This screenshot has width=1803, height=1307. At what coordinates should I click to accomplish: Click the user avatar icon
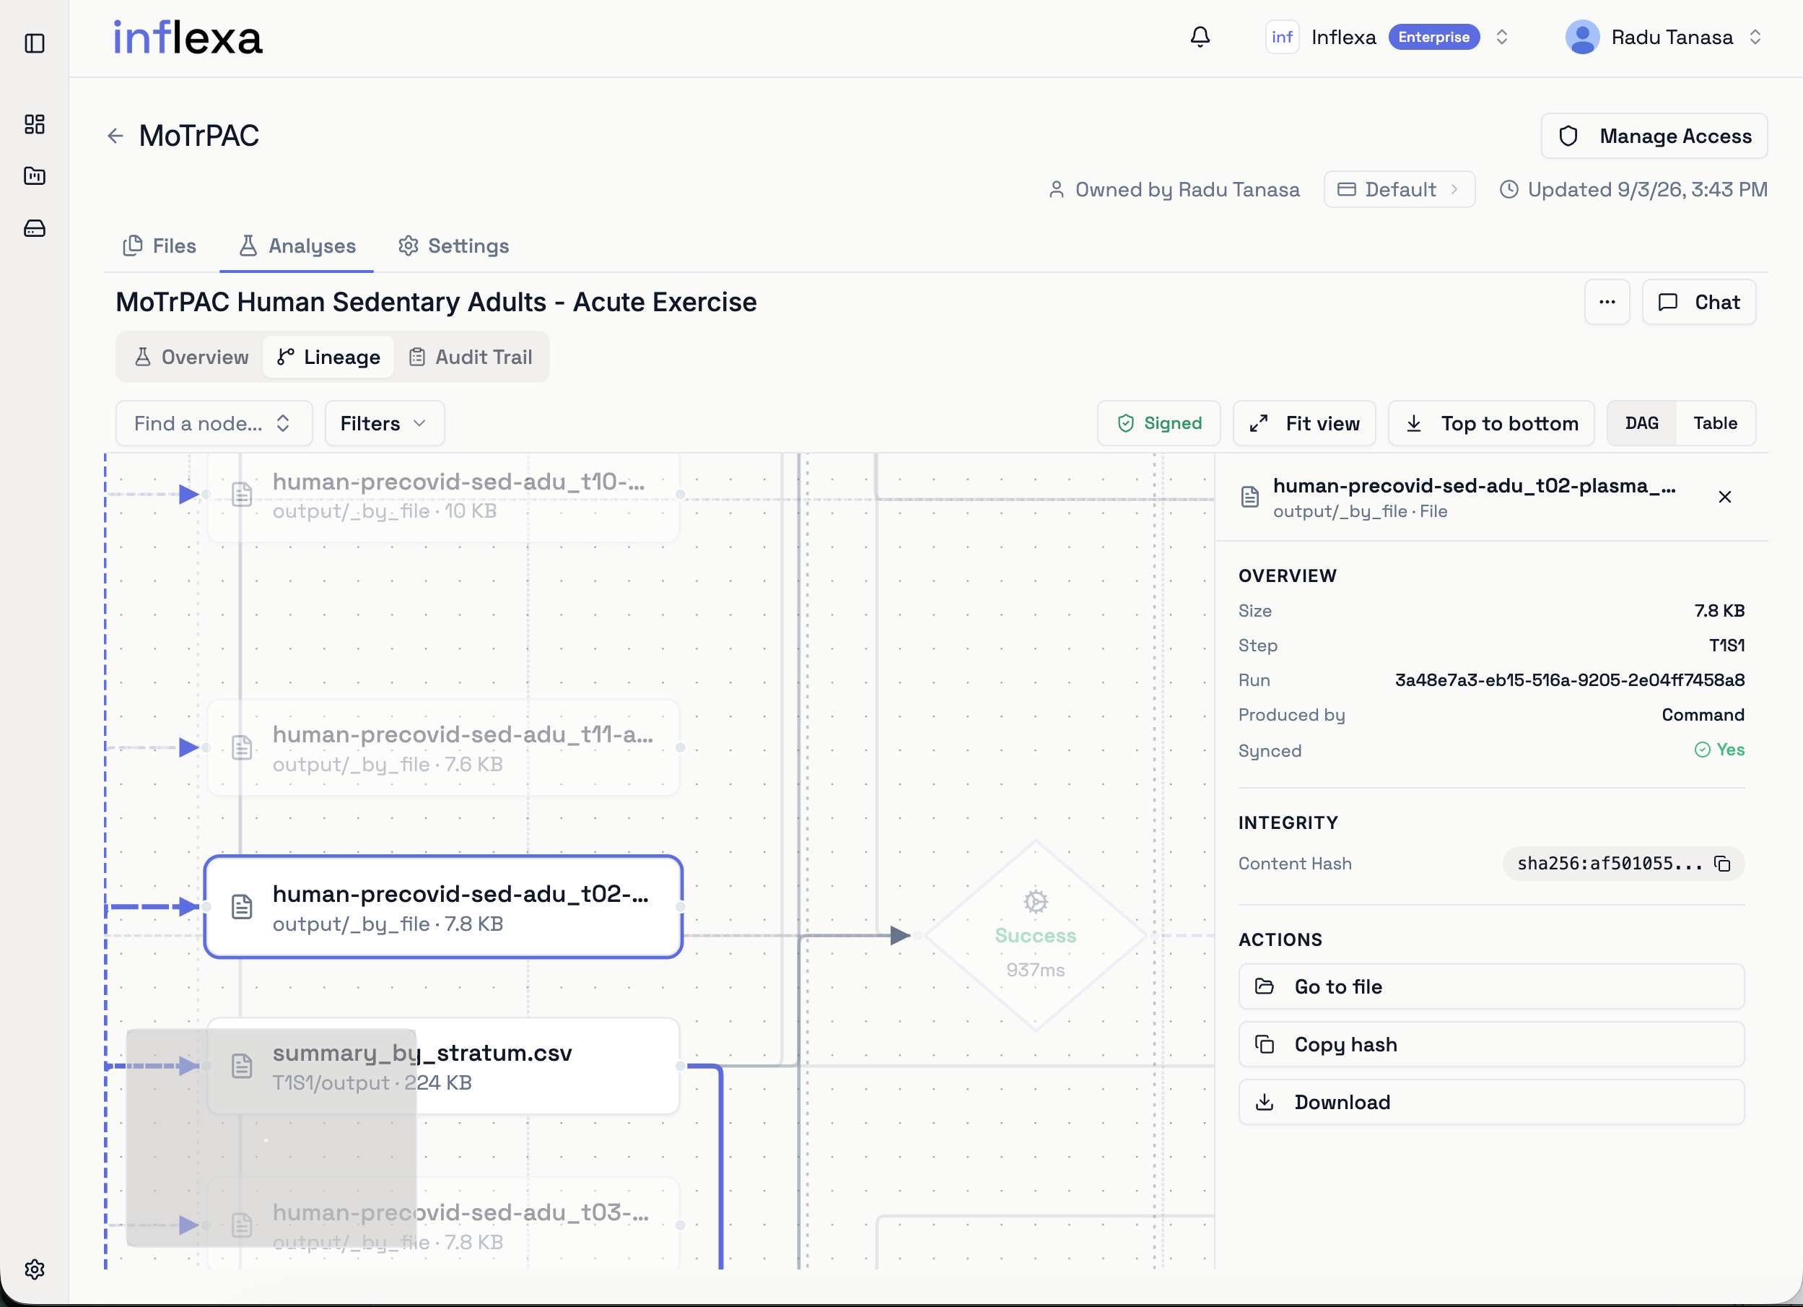click(1582, 38)
